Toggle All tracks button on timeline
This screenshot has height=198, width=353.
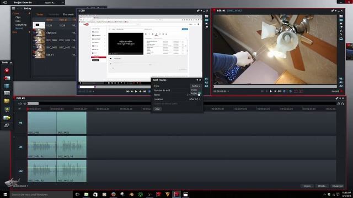pos(19,109)
